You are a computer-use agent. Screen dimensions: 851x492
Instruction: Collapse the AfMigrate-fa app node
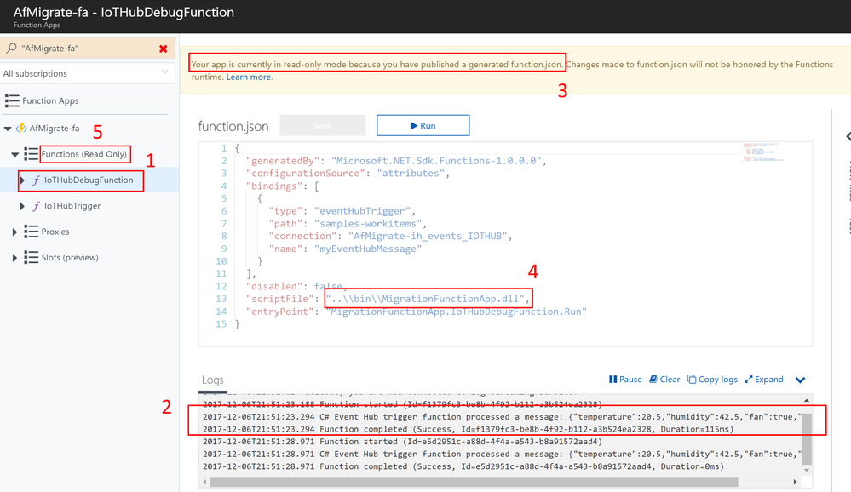(8, 129)
